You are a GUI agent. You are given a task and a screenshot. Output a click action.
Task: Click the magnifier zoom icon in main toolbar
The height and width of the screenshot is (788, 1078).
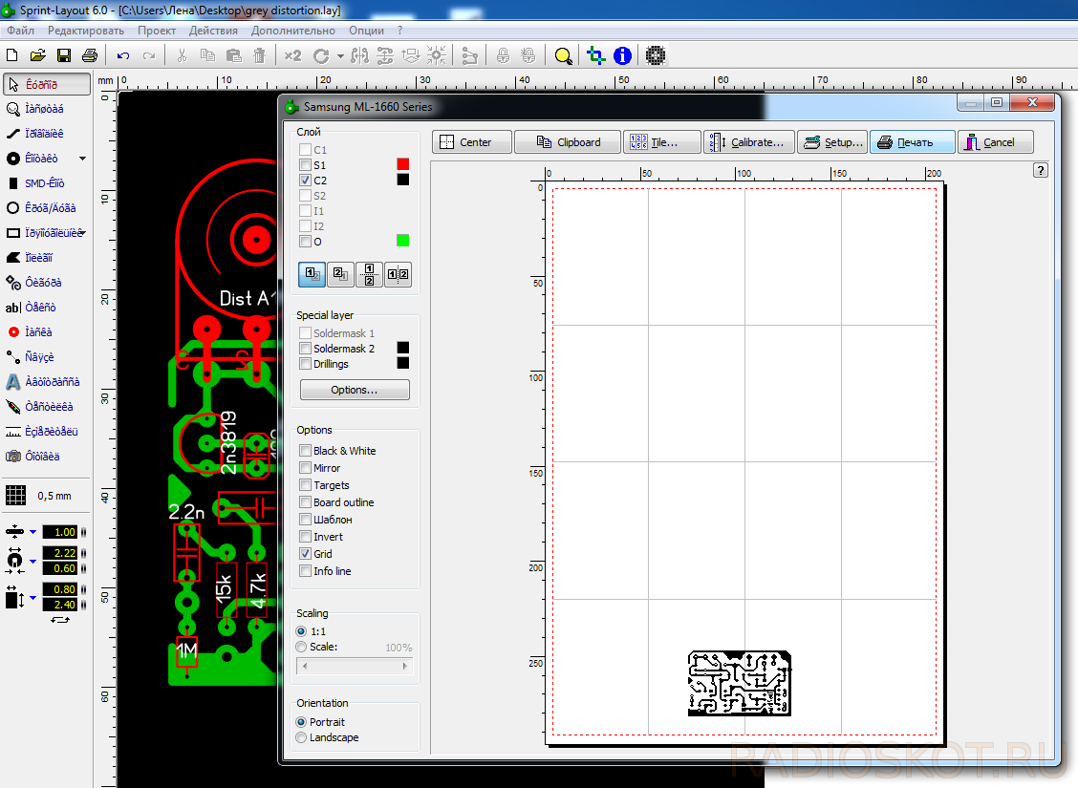564,56
